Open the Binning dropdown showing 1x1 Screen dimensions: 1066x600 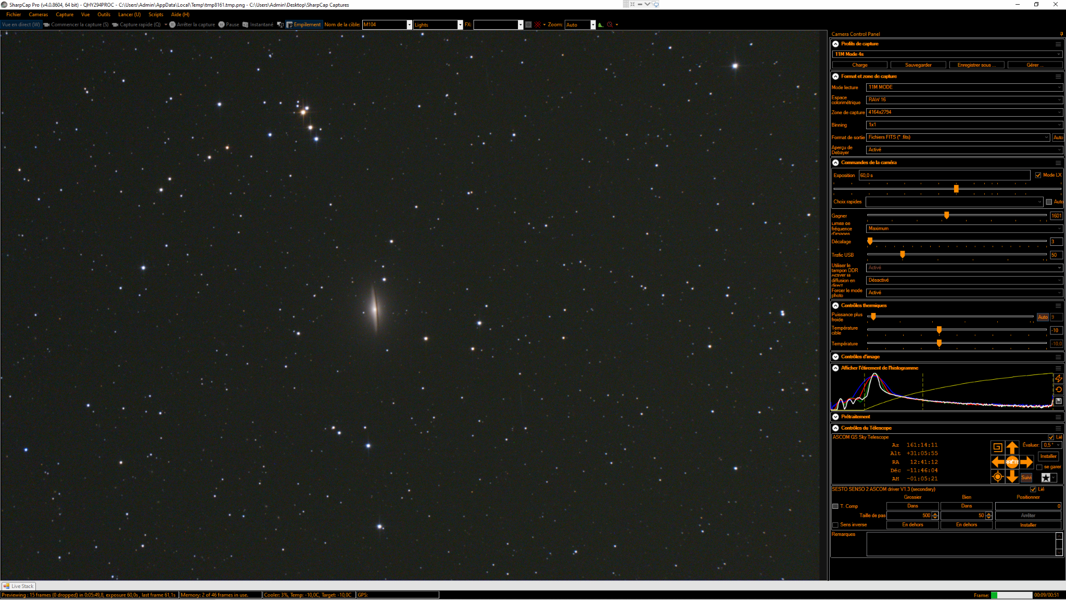(964, 125)
